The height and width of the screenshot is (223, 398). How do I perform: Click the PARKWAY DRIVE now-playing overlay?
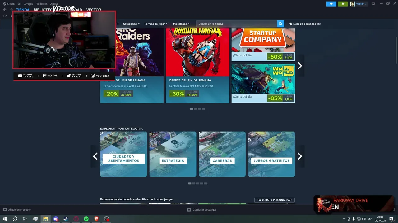(x=354, y=204)
